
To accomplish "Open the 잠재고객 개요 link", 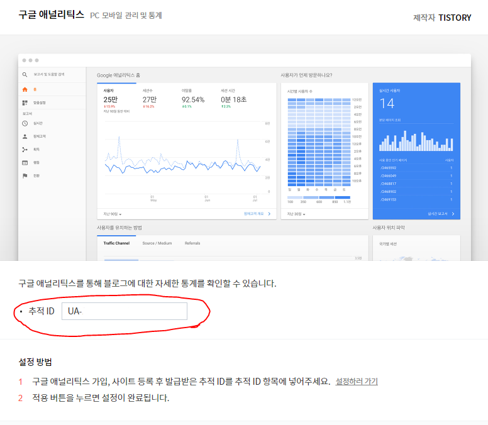I will click(x=253, y=214).
